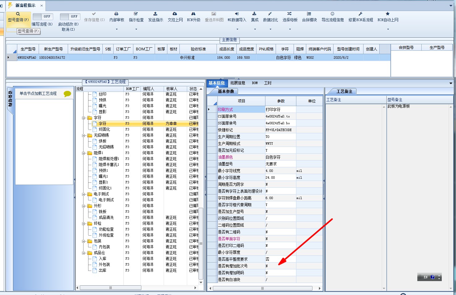The height and width of the screenshot is (295, 456).
Task: Click the process tree vertical scrollbar thumb
Action: [201, 243]
